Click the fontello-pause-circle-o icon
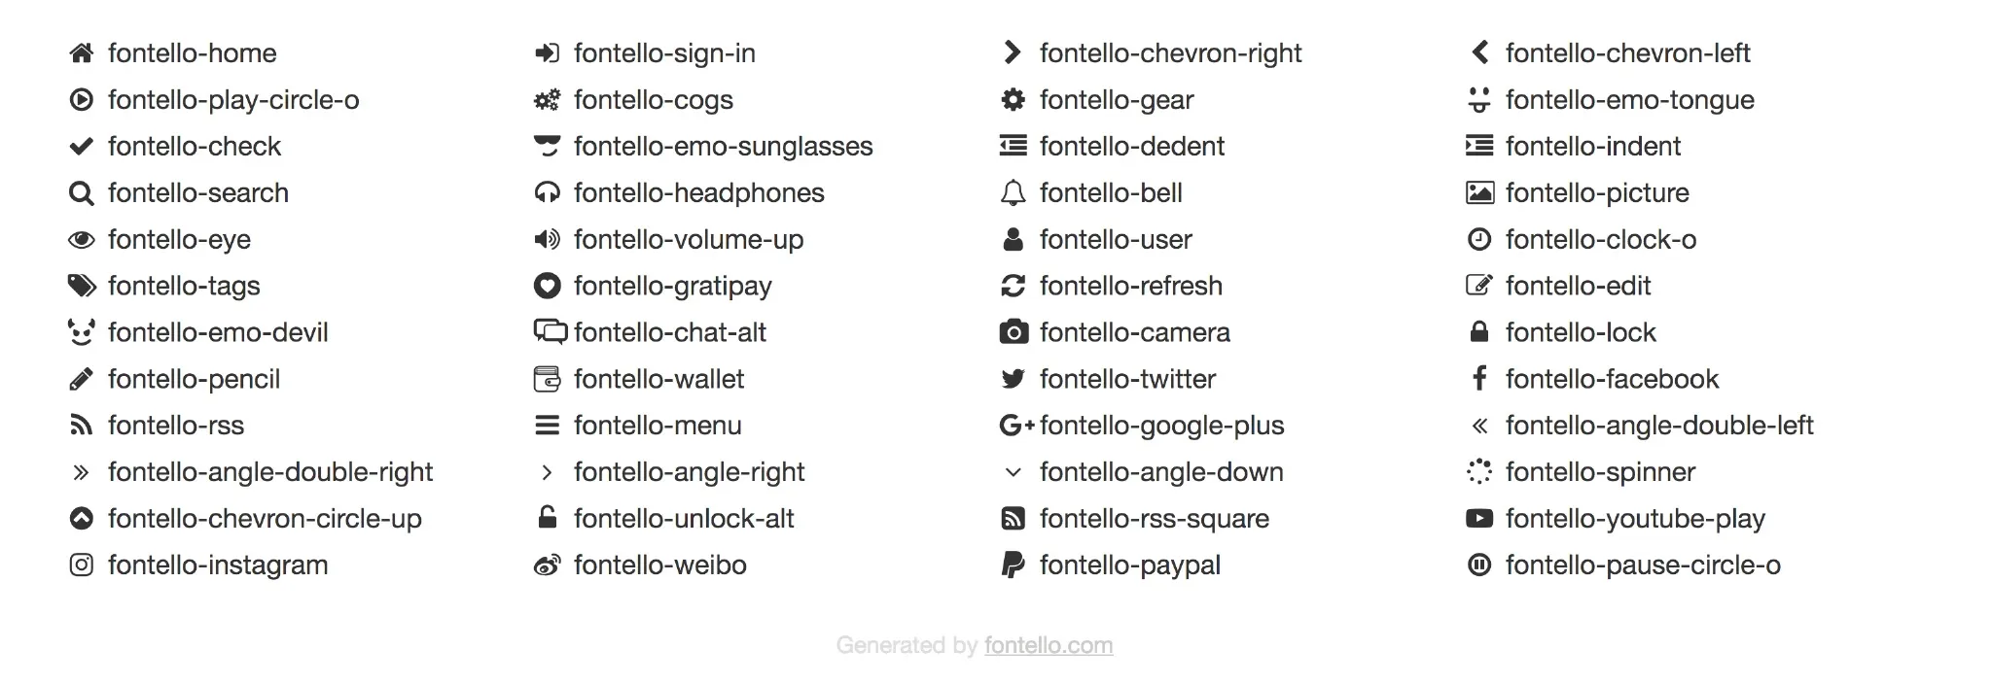1992x685 pixels. [x=1479, y=565]
